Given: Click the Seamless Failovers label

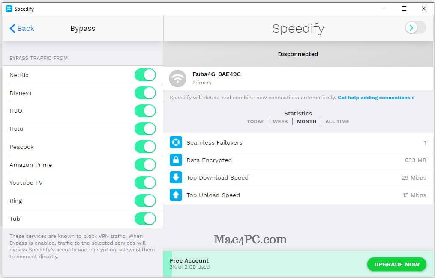Looking at the screenshot, I should tap(214, 142).
